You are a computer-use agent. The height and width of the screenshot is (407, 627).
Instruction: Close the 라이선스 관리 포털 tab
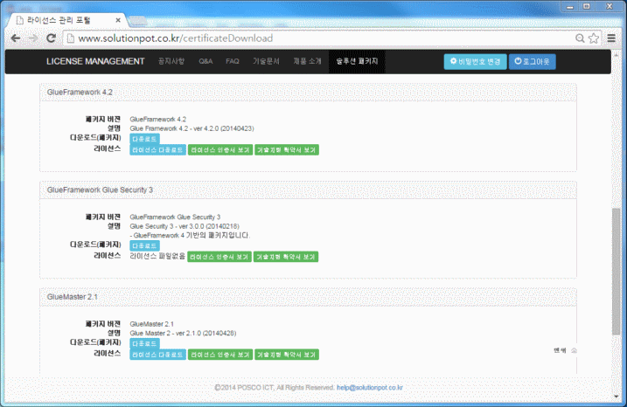click(118, 17)
